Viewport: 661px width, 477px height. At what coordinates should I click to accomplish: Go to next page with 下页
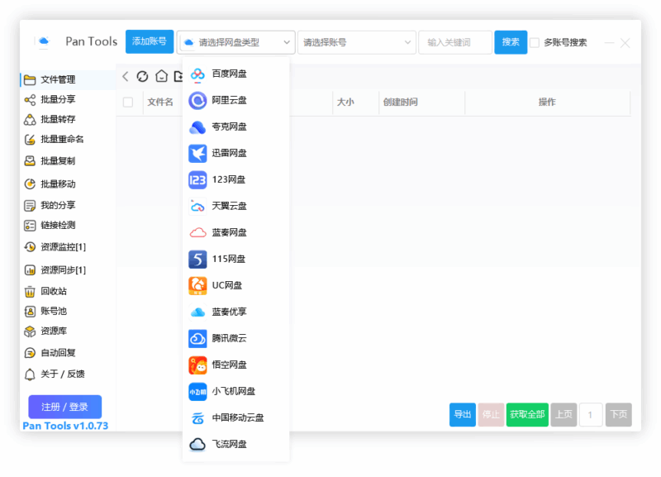pyautogui.click(x=618, y=414)
